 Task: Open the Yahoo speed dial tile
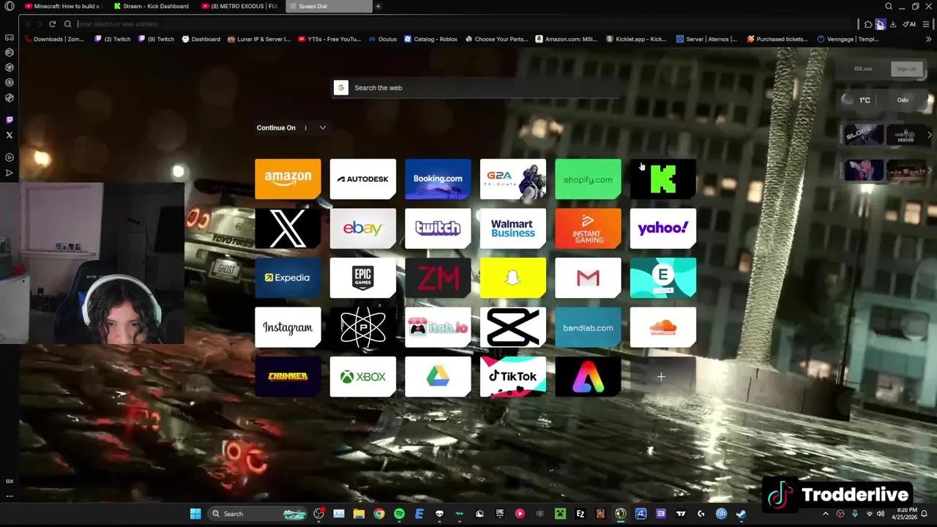663,228
